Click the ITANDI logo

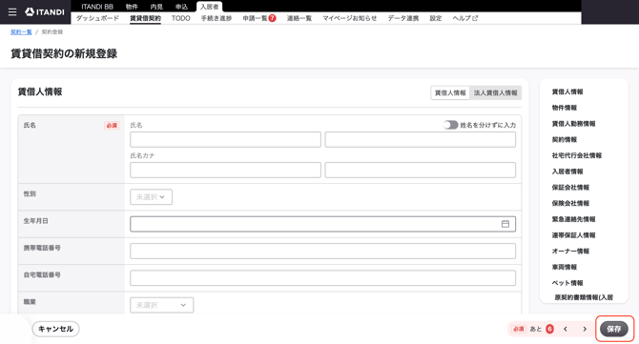[x=45, y=12]
